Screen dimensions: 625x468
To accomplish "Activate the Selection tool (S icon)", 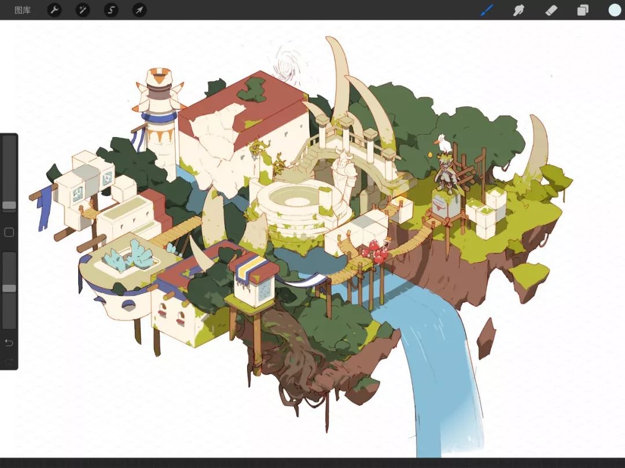I will point(111,10).
